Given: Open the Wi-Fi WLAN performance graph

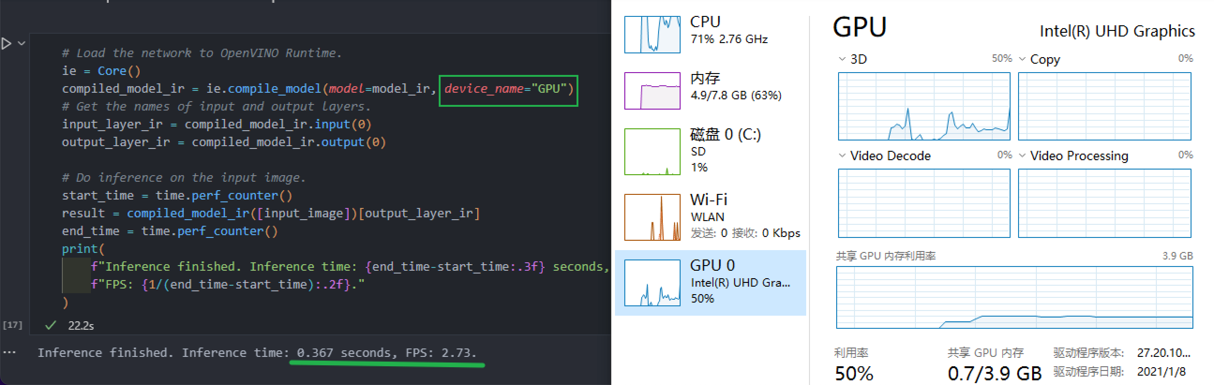Looking at the screenshot, I should pos(652,217).
